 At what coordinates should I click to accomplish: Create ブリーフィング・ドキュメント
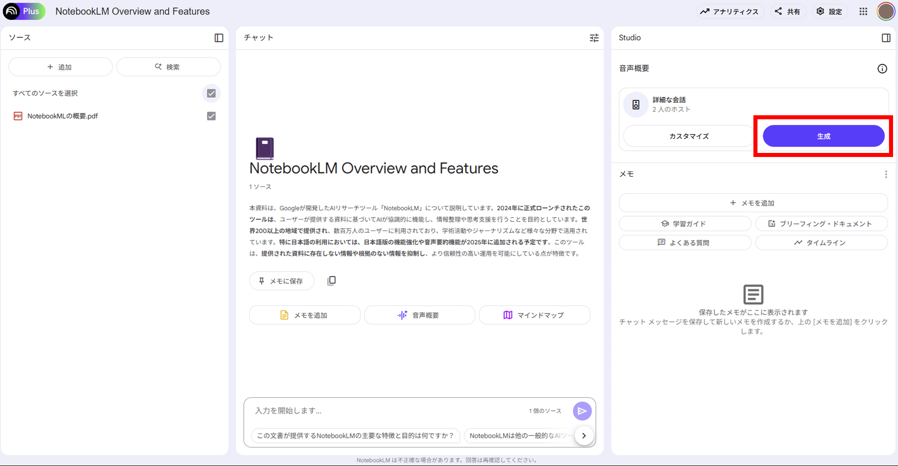[821, 224]
